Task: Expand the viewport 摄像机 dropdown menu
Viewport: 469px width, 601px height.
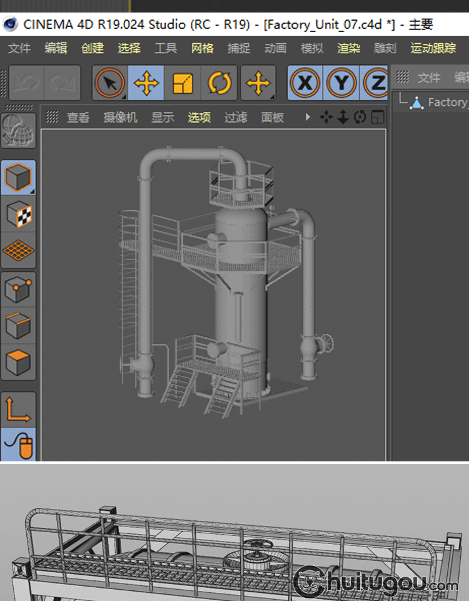Action: pos(120,117)
